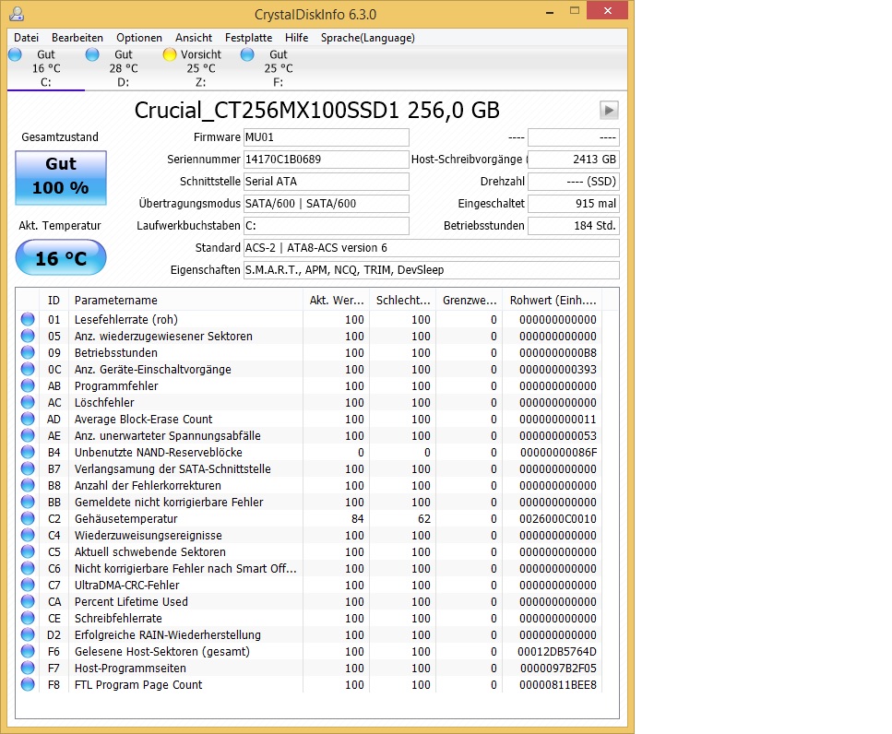Viewport: 892px width, 734px height.
Task: Click status icon for Lesefehlerrate (roh)
Action: (28, 319)
